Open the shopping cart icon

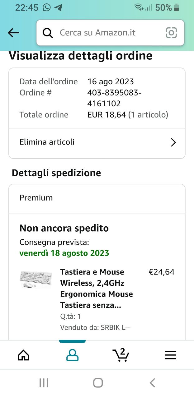[x=121, y=355]
